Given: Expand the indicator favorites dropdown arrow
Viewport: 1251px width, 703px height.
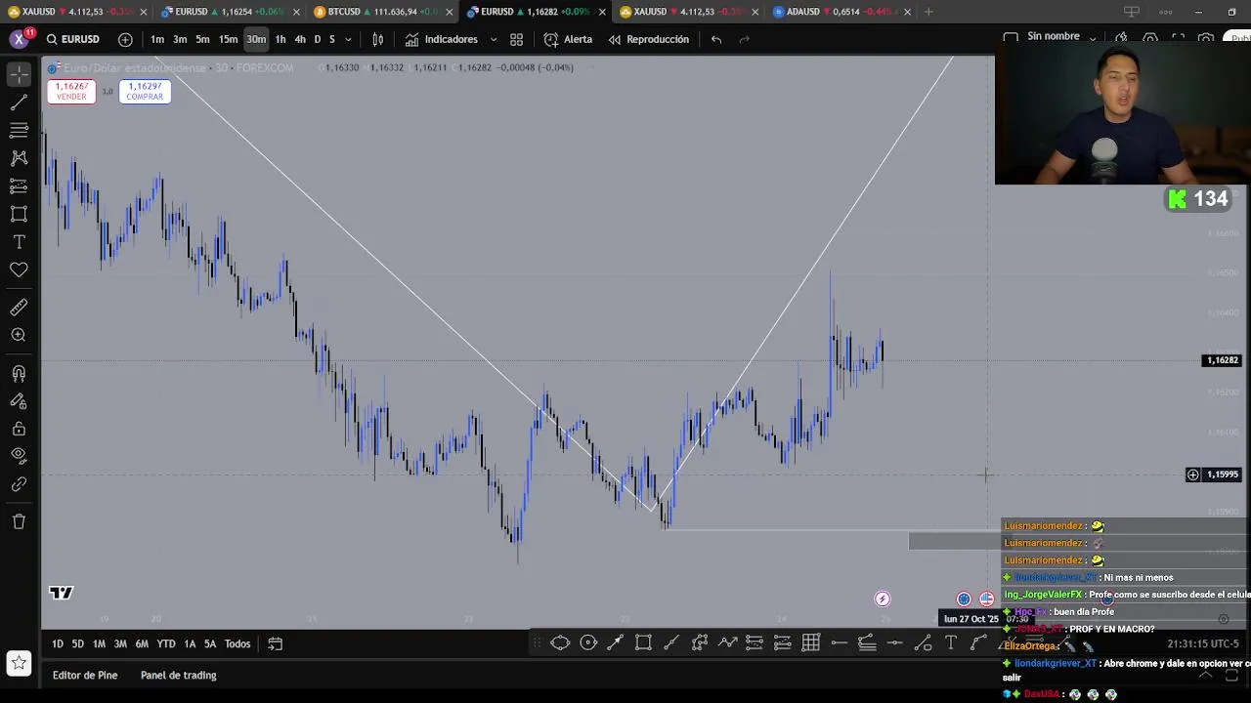Looking at the screenshot, I should click(x=493, y=39).
